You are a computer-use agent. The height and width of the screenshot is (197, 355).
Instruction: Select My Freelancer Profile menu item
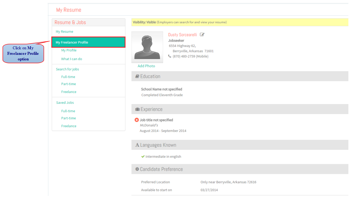point(88,42)
